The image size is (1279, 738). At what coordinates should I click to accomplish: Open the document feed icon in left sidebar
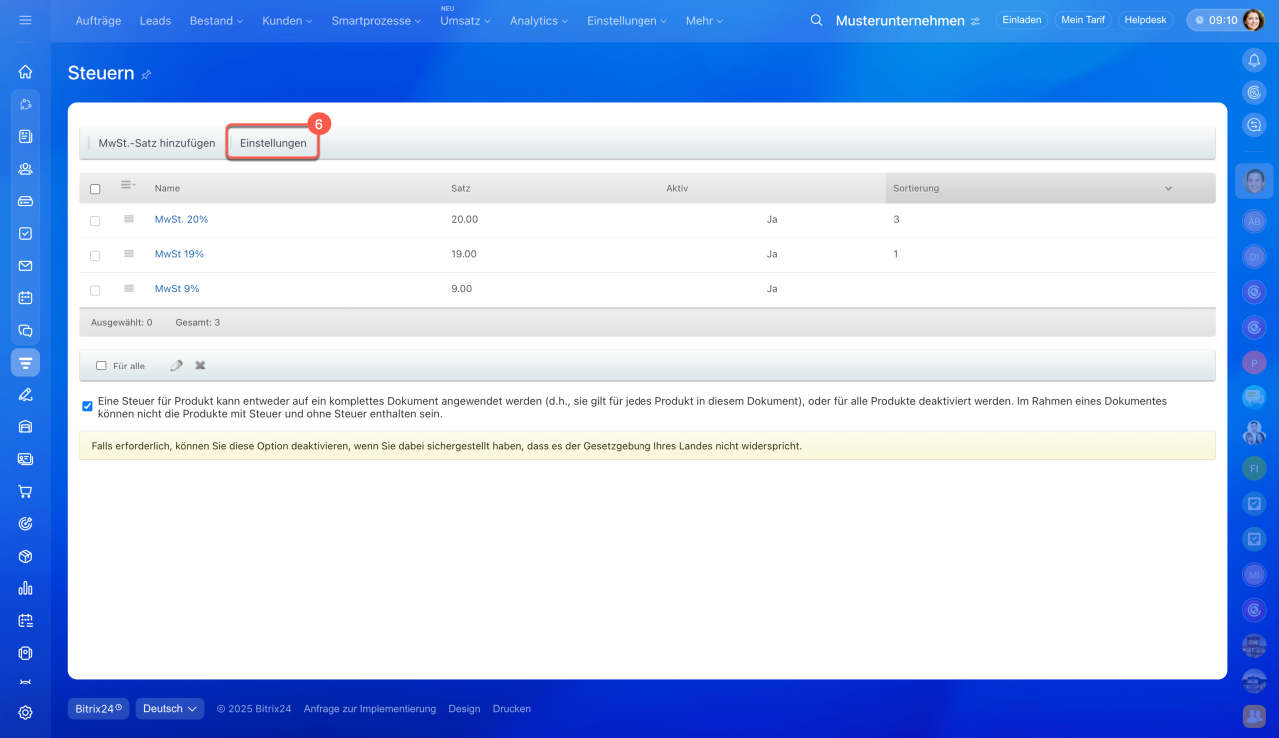click(25, 136)
